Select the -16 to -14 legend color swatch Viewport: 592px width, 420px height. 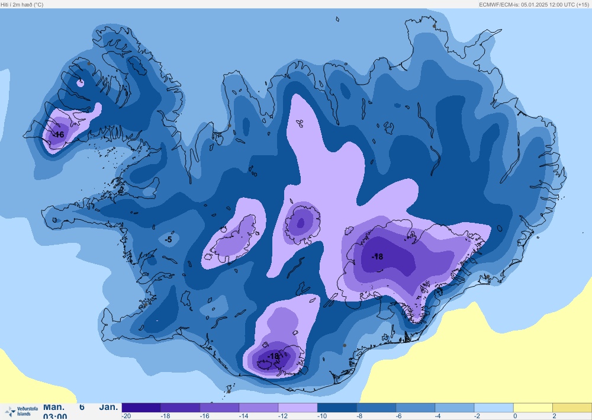tap(220, 408)
